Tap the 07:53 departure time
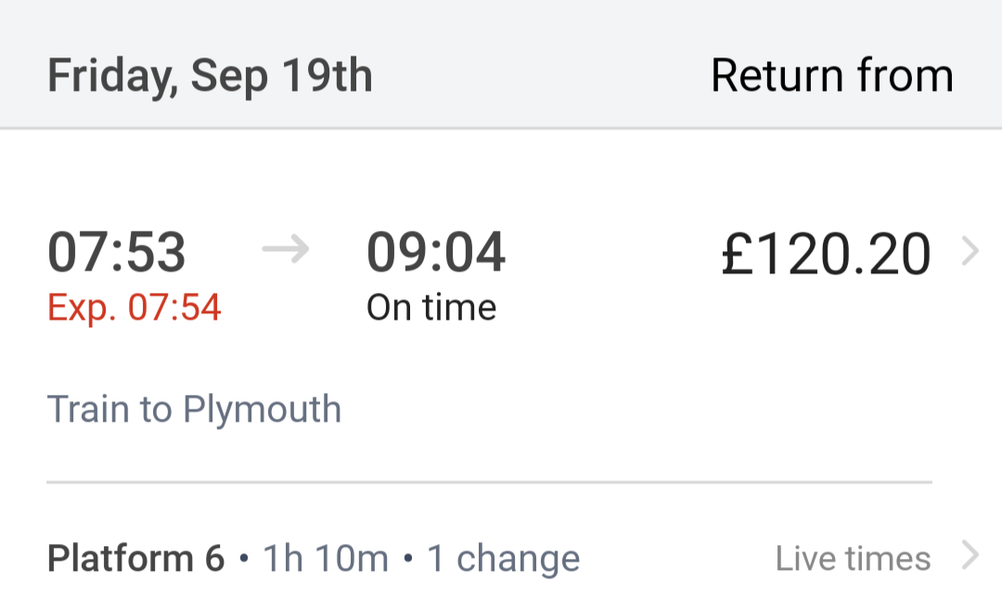The height and width of the screenshot is (596, 1002). [x=117, y=252]
